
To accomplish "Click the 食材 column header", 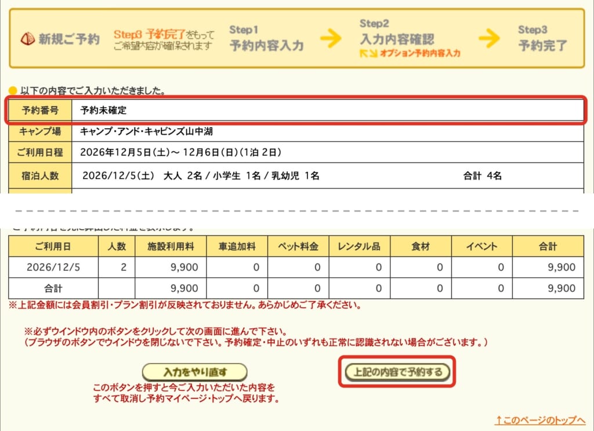I will coord(421,246).
